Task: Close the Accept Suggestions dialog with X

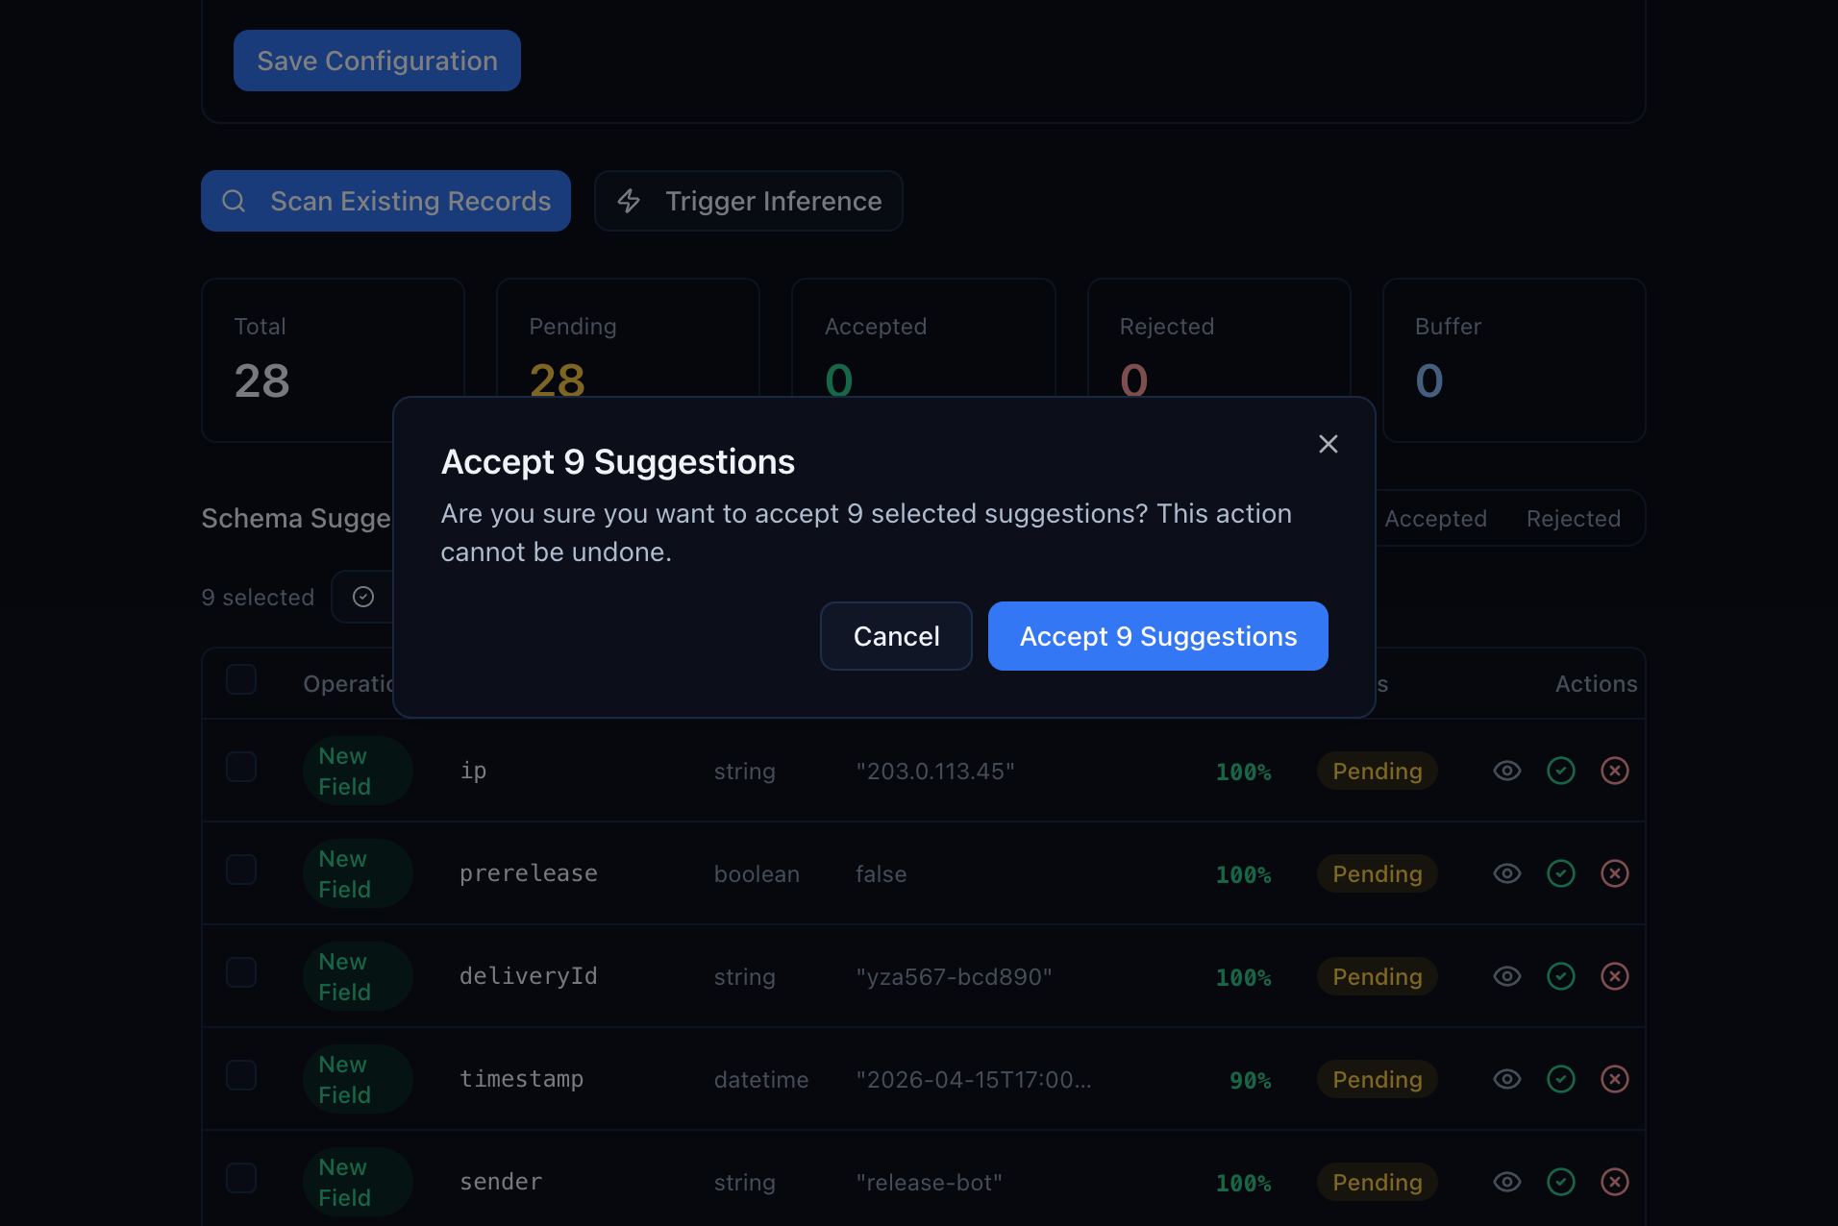Action: [x=1328, y=444]
